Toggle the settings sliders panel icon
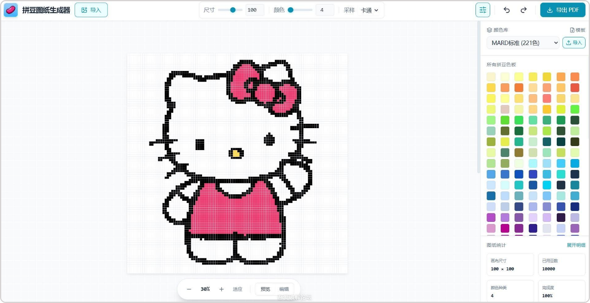Screen dimensions: 590x303 (x=482, y=10)
